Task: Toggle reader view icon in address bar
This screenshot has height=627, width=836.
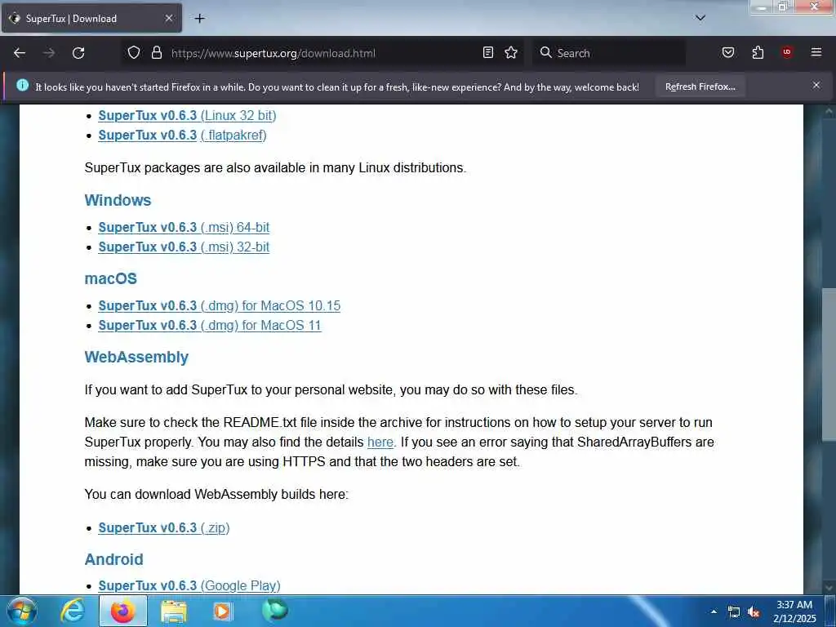Action: pyautogui.click(x=488, y=52)
